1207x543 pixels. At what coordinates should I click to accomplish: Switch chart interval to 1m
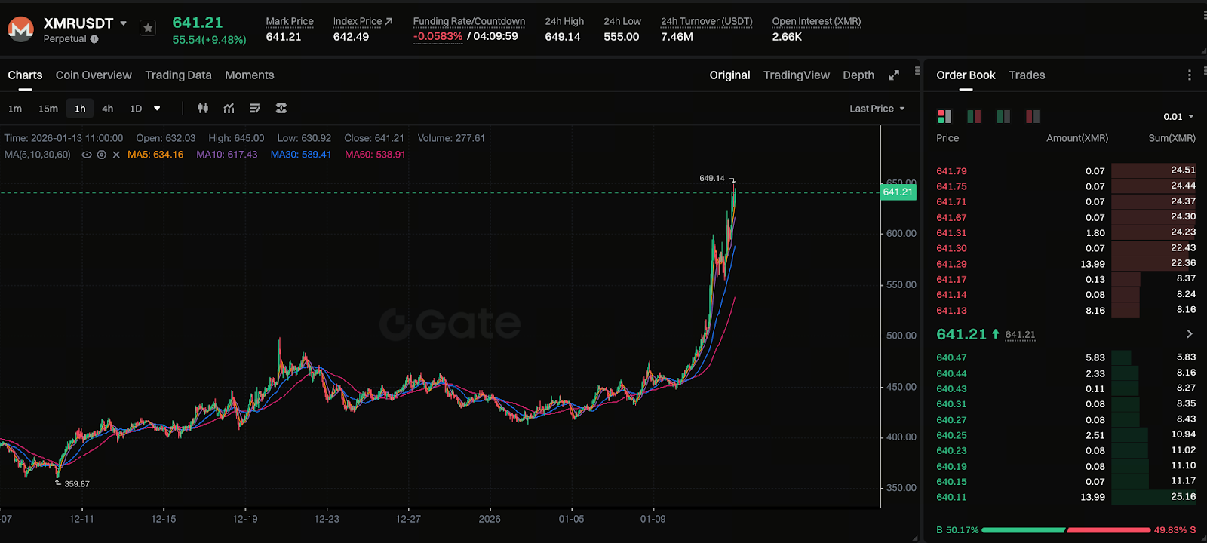(15, 109)
